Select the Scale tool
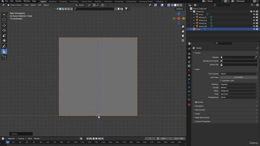This screenshot has height=146, width=260. pyautogui.click(x=4, y=36)
